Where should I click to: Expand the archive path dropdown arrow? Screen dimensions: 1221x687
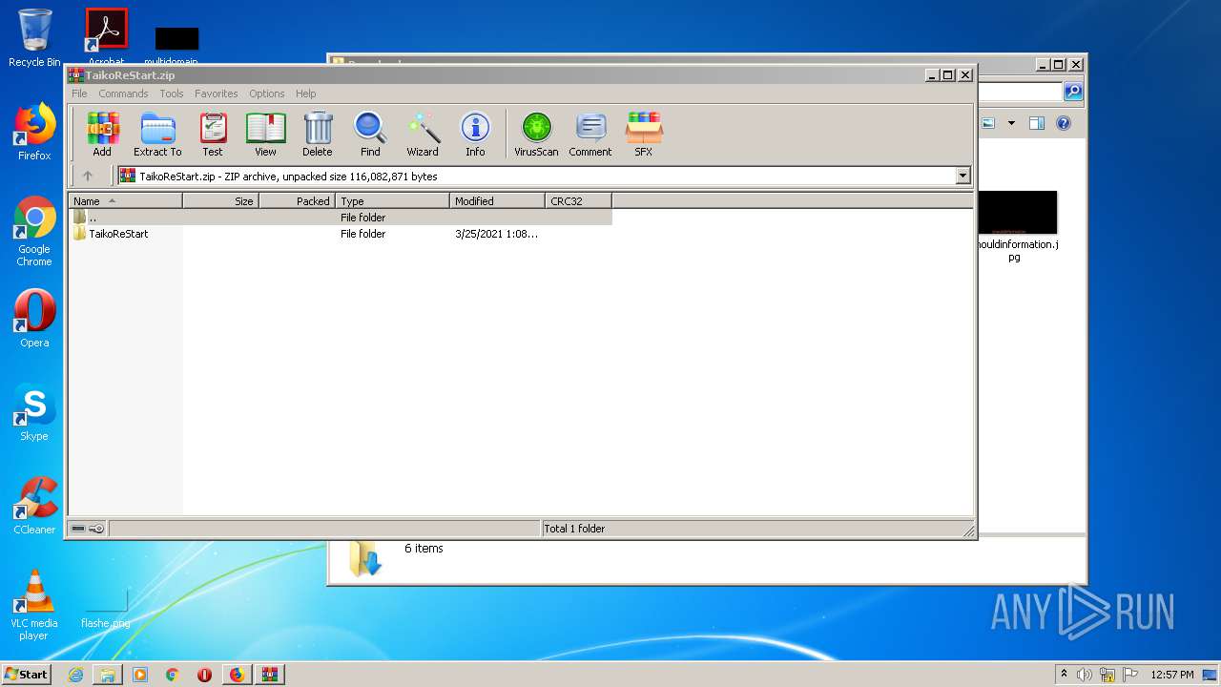point(962,176)
